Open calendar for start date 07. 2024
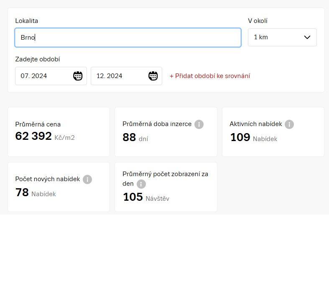The width and height of the screenshot is (329, 298). click(78, 76)
